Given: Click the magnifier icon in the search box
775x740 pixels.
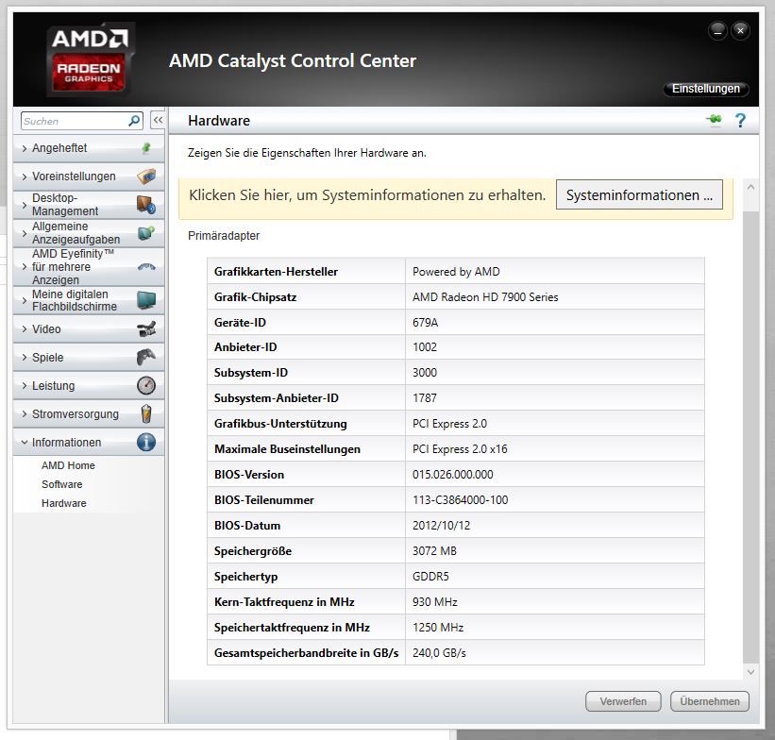Looking at the screenshot, I should [133, 121].
